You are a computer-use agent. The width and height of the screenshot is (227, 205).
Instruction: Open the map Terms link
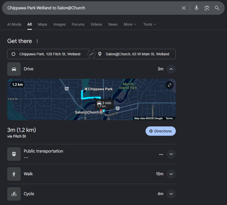click(169, 118)
